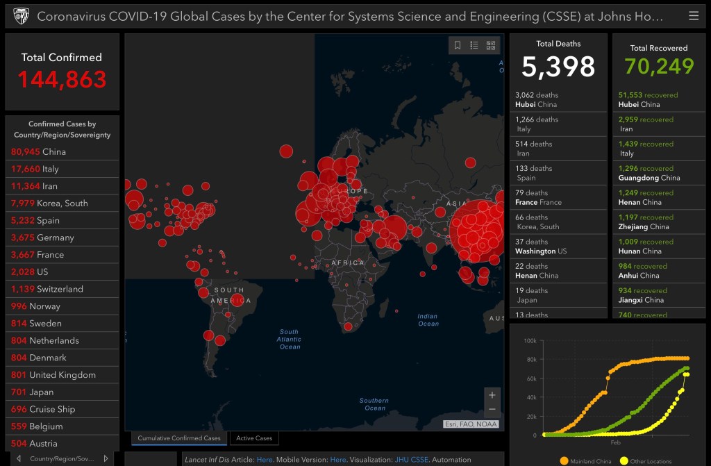Screen dimensions: 711x466
Task: Switch to the Active Cases tab
Action: (254, 438)
